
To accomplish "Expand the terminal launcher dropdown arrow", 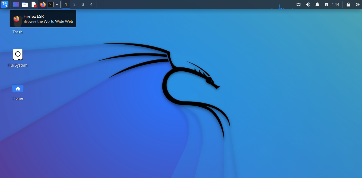I will [57, 5].
